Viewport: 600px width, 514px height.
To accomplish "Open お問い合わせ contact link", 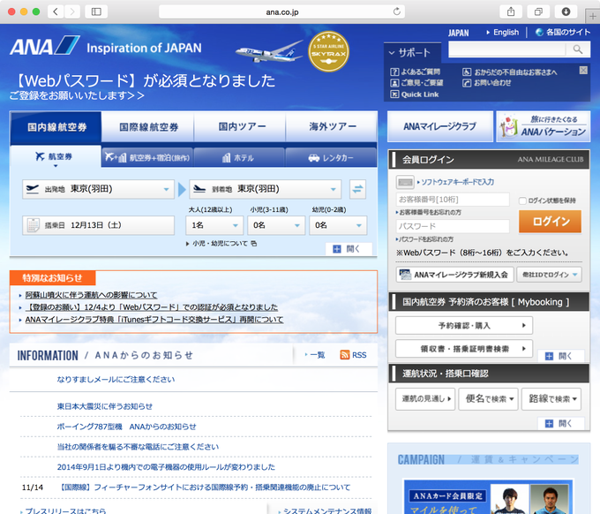I will pos(487,83).
